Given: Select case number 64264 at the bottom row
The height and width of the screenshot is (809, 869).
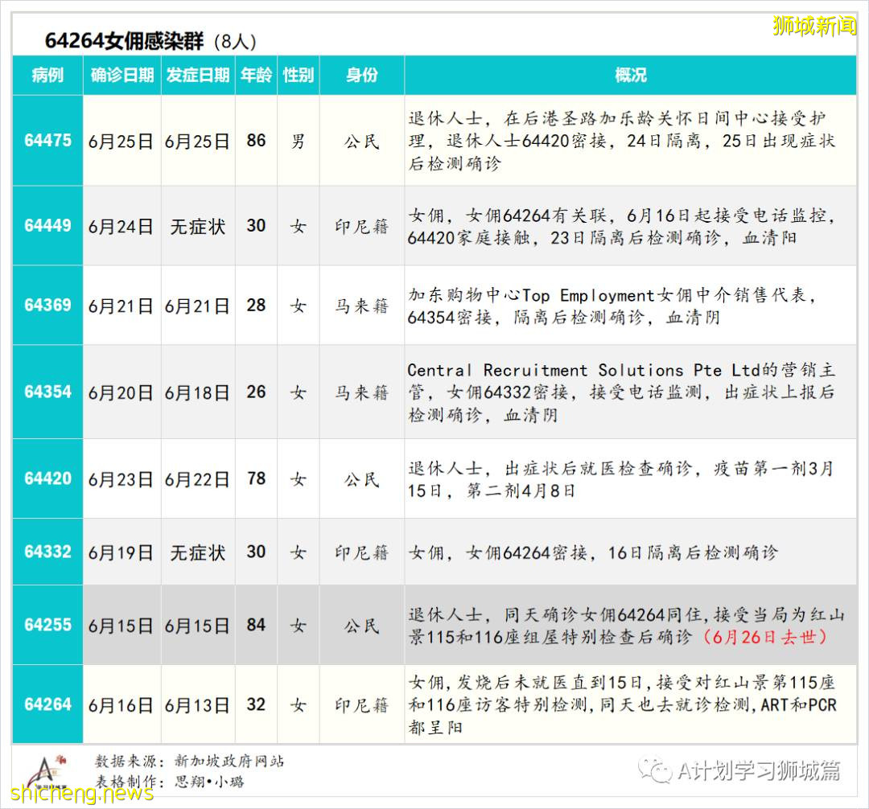Looking at the screenshot, I should (47, 703).
